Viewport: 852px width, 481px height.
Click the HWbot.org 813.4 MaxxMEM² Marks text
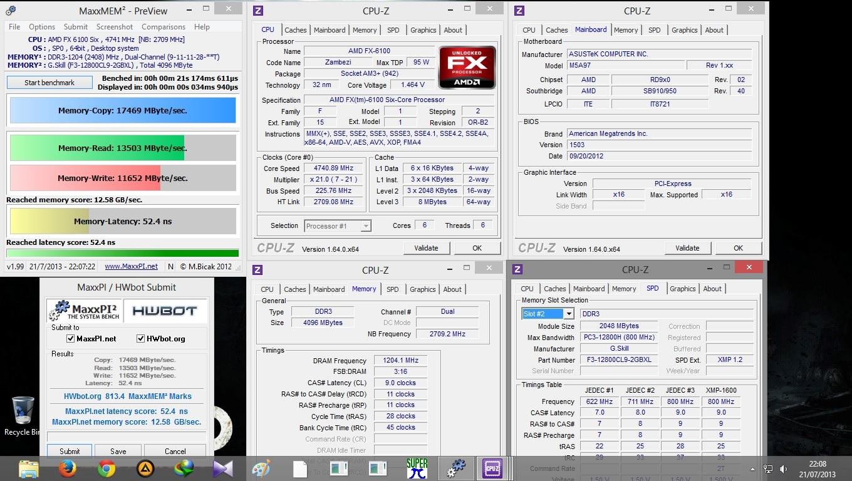pos(128,396)
